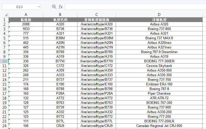206x129 pixels.
Task: Click aircraft code cell AT72
Action: point(60,98)
